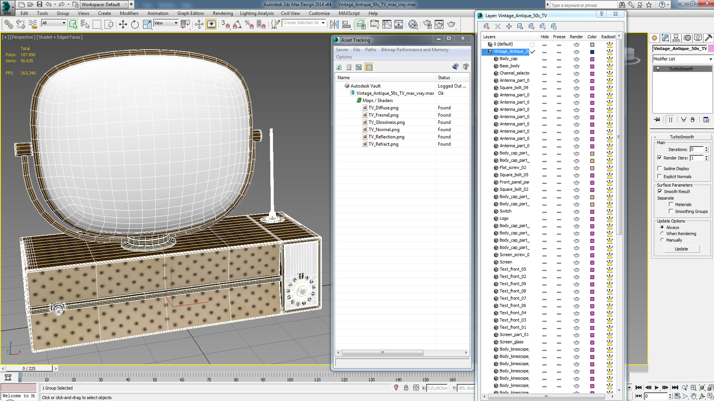Choose the Select and Move tool
Screen dimensions: 714x401
tap(123, 25)
